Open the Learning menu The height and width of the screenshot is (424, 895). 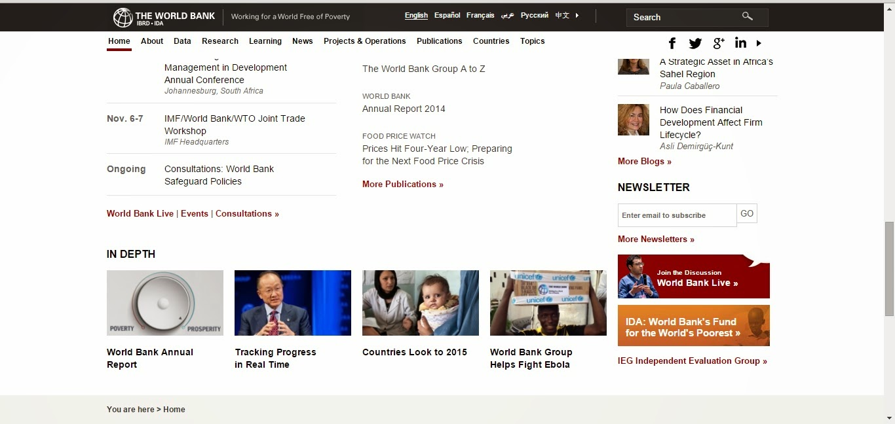pyautogui.click(x=265, y=41)
